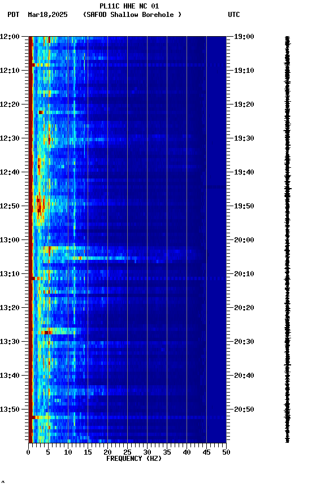This screenshot has width=312, height=488.
Task: Click the '25' frequency axis tick label
Action: tap(127, 453)
